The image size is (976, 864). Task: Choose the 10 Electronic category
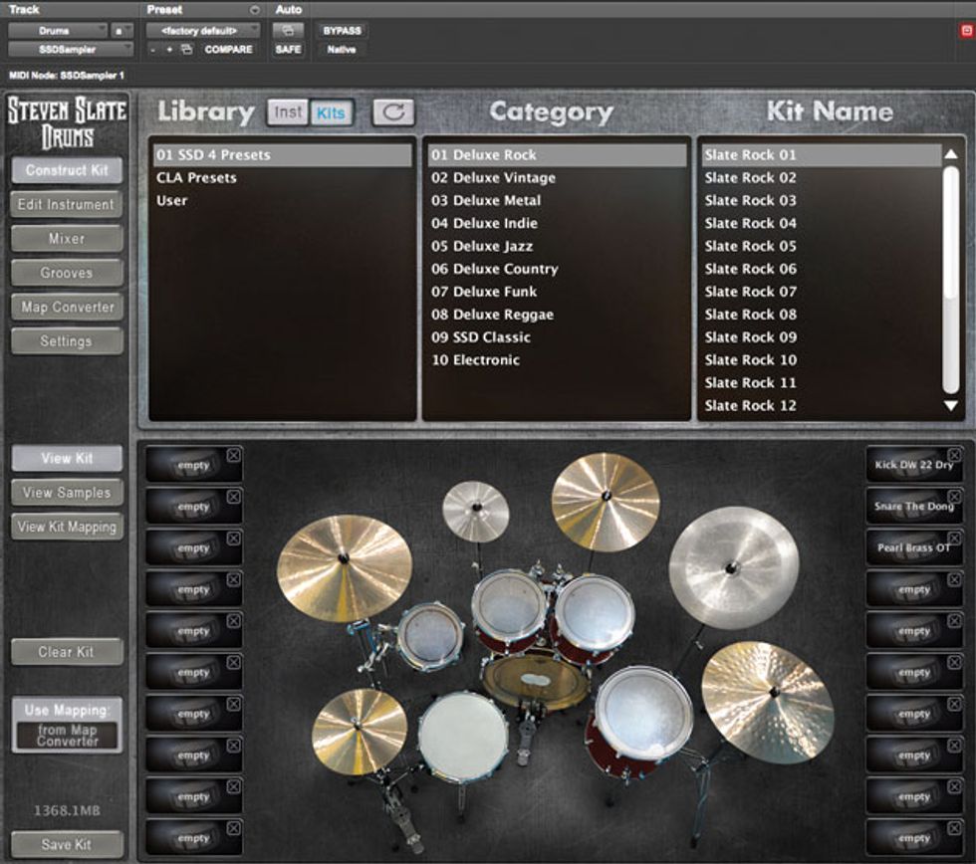click(557, 360)
